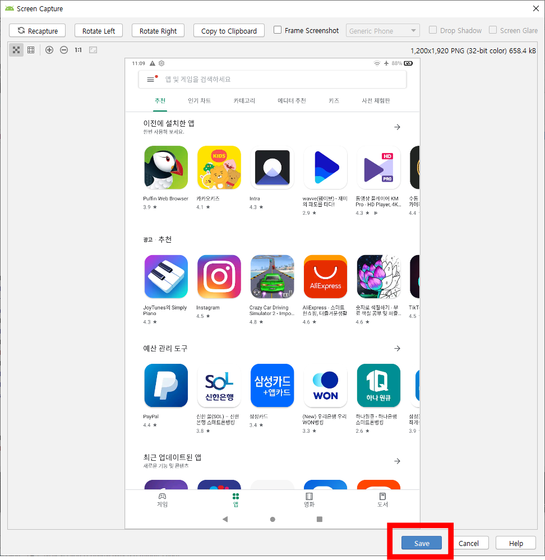Click the app and game search field
The image size is (545, 560).
272,79
